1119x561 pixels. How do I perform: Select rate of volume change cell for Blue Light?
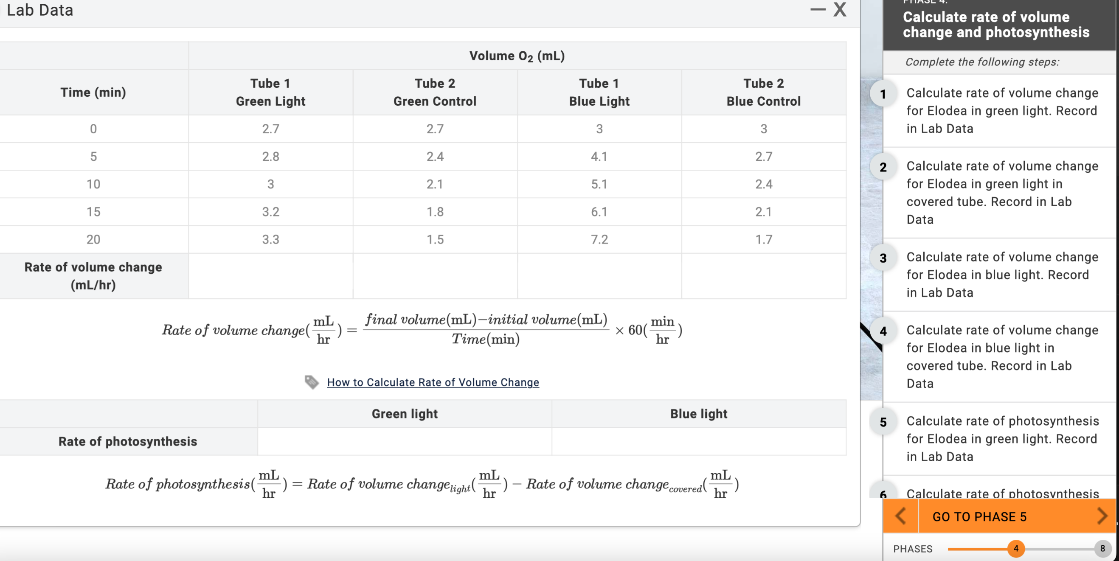[599, 276]
